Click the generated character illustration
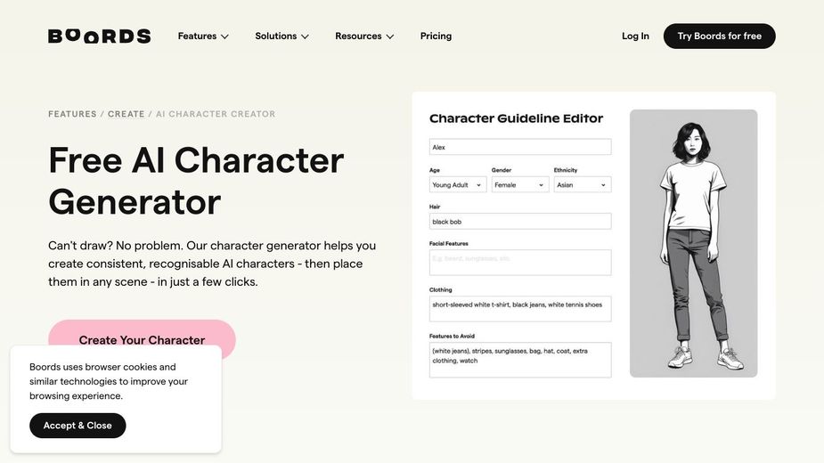 pos(694,243)
